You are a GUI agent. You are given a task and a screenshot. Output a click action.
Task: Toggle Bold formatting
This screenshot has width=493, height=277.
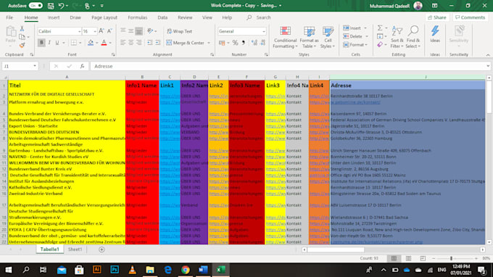[41, 43]
